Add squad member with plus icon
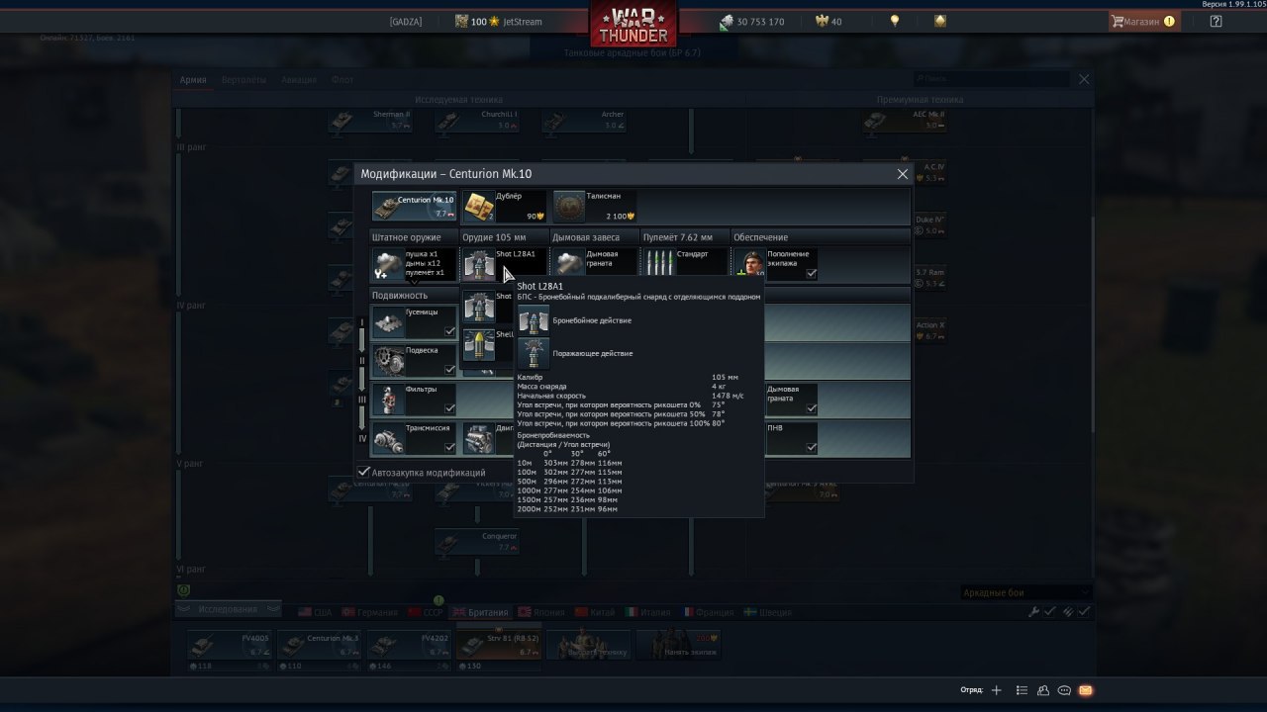The image size is (1267, 712). 997,690
